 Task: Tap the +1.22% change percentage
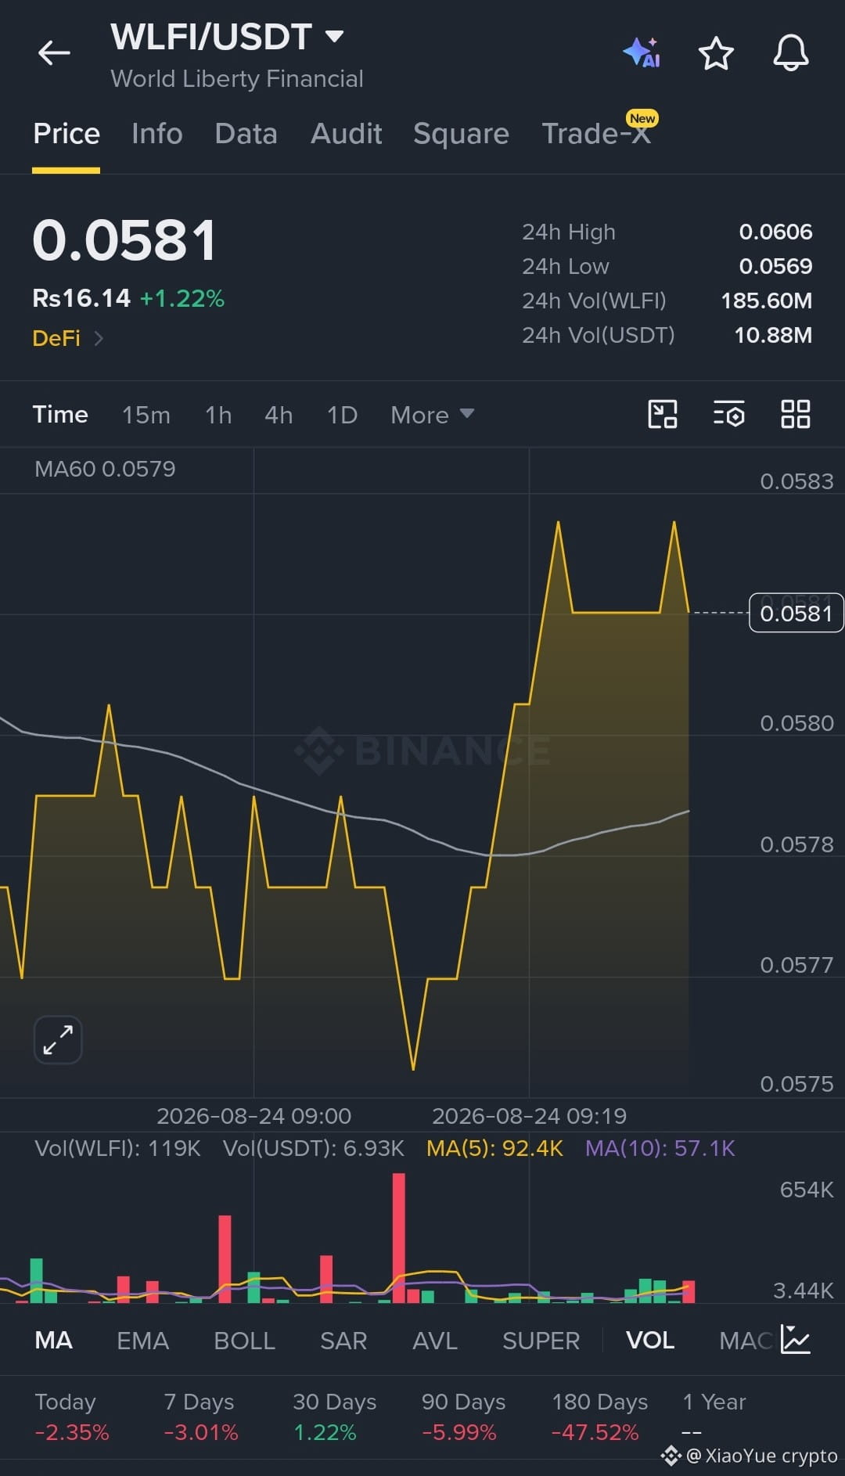[x=182, y=299]
